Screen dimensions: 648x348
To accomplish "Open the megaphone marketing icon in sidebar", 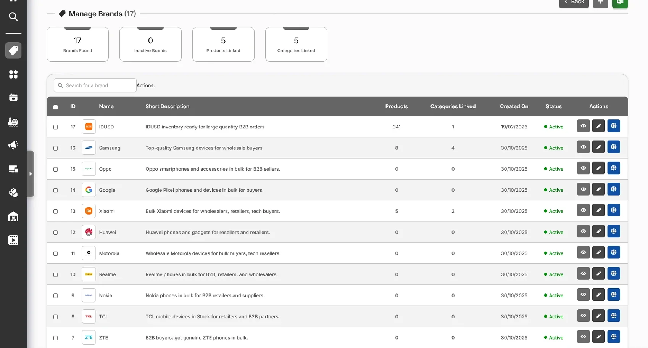I will tap(13, 145).
